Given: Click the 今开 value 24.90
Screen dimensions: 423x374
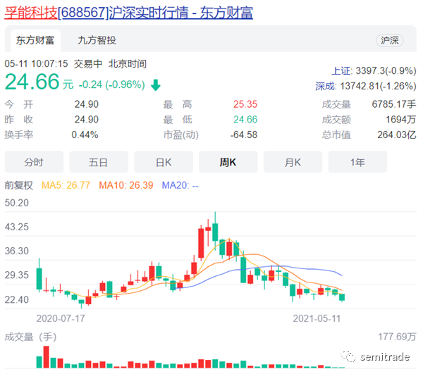Looking at the screenshot, I should (x=87, y=104).
